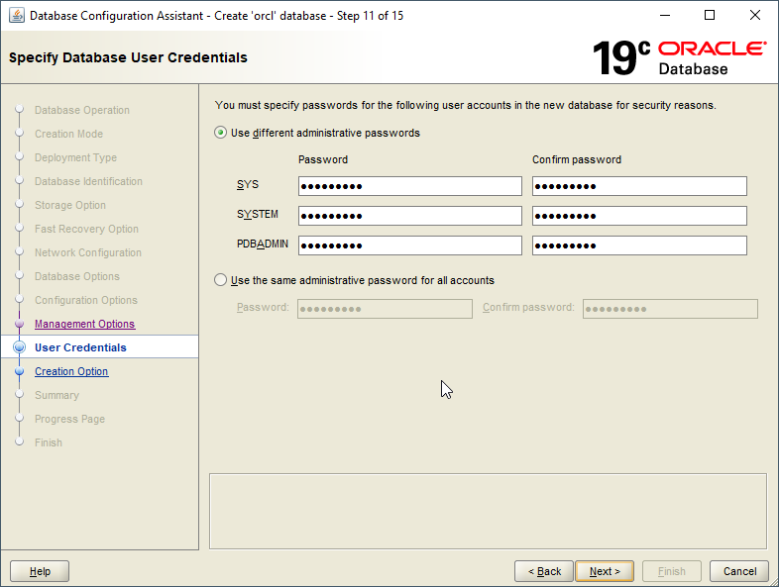This screenshot has width=779, height=587.
Task: Click the PDBADMIN password field
Action: pyautogui.click(x=409, y=245)
